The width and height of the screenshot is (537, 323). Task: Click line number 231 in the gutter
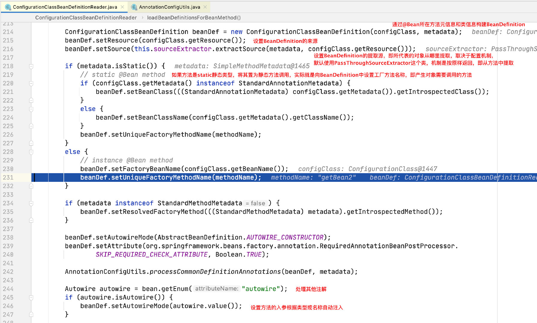[8, 178]
